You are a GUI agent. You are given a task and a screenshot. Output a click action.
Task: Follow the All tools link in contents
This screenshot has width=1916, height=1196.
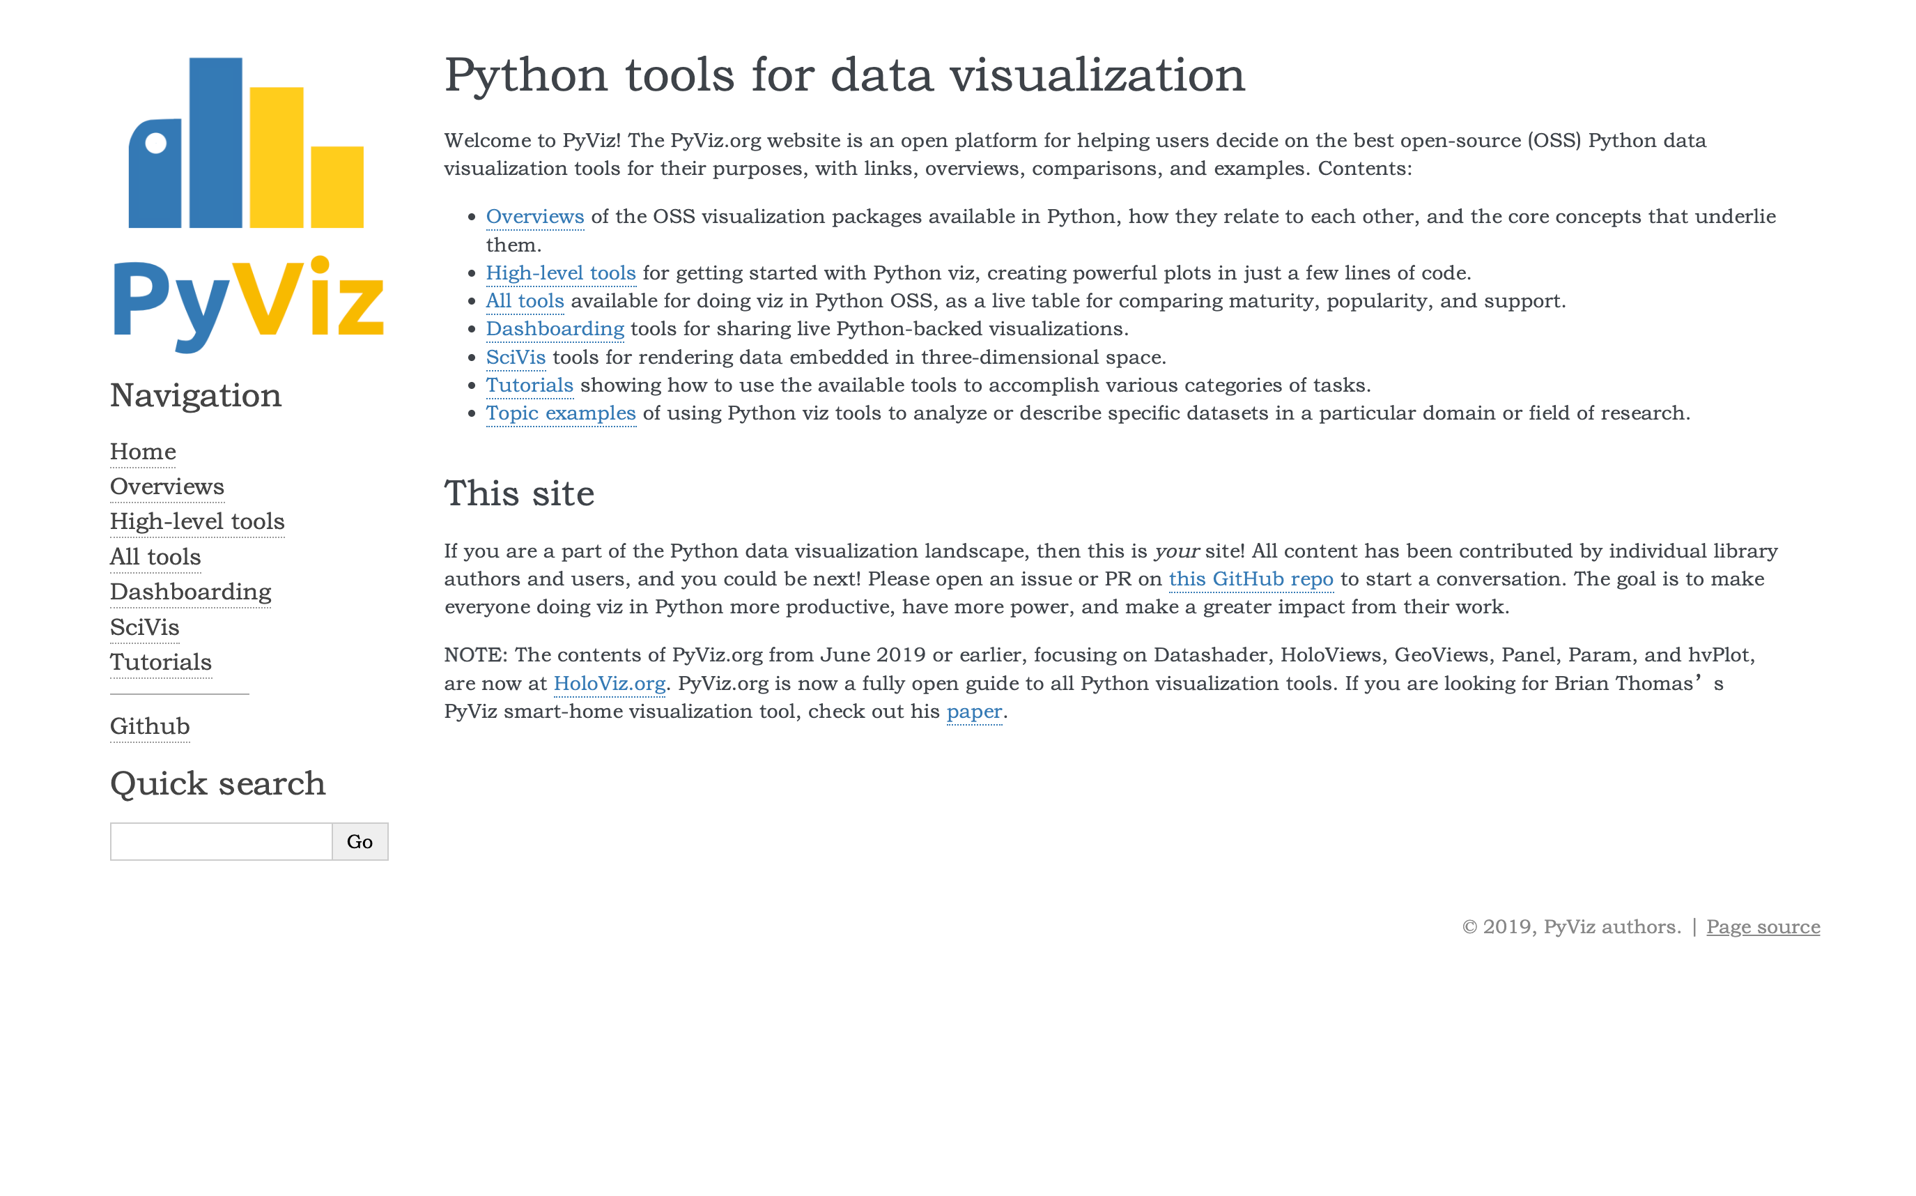pyautogui.click(x=525, y=300)
